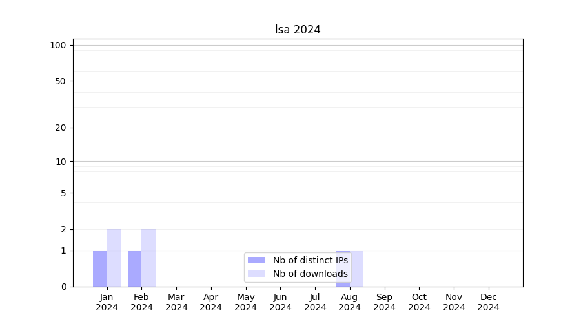The height and width of the screenshot is (322, 581).
Task: Click the 'lsa 2024' chart title
Action: (298, 30)
